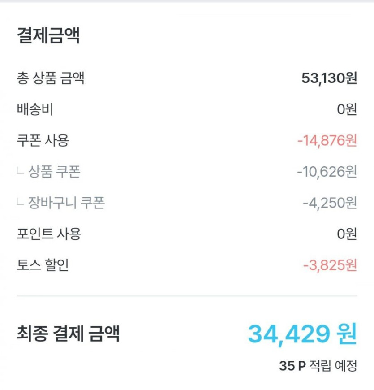The height and width of the screenshot is (390, 374).
Task: Click the indent marker beside 상품 쿠폰
Action: point(20,171)
